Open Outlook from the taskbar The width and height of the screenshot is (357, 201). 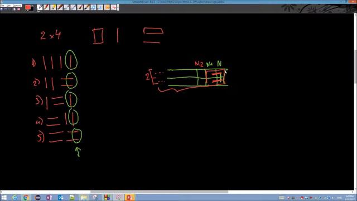[x=61, y=197]
